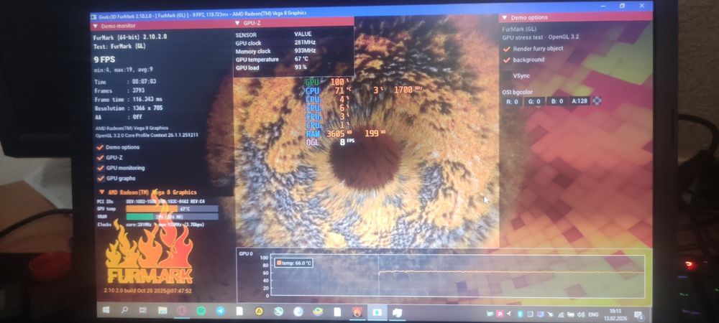Enable the VSync checkbox

coord(507,76)
